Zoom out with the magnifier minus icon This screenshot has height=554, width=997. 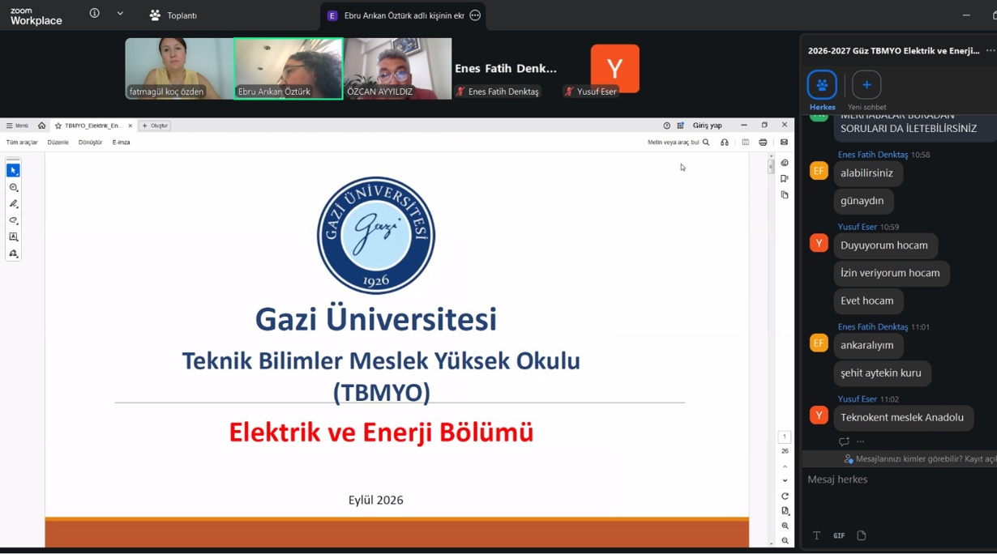click(785, 541)
